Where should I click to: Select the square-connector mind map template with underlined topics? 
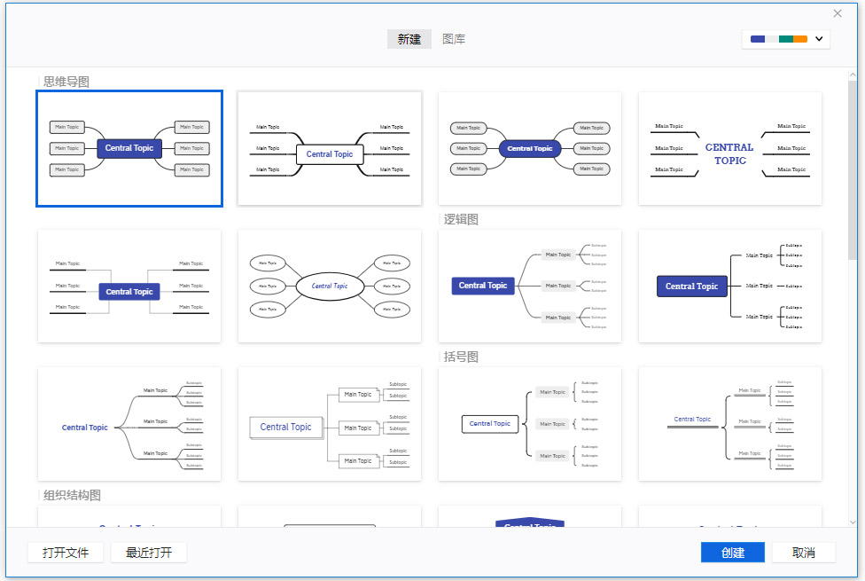pyautogui.click(x=129, y=286)
